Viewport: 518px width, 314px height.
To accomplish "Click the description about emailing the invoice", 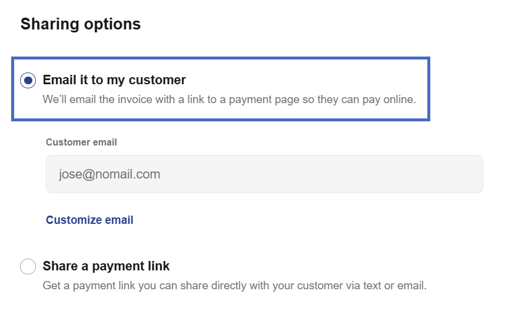I will [x=229, y=100].
